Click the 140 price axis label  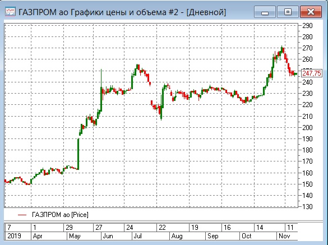click(307, 196)
